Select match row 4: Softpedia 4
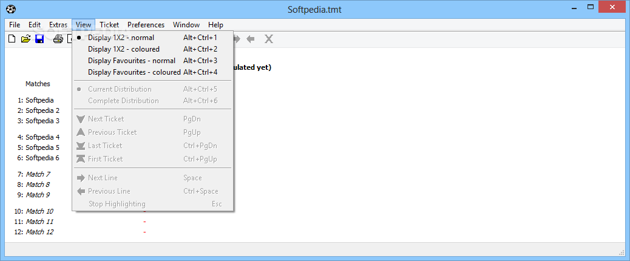Image resolution: width=630 pixels, height=261 pixels. coord(39,137)
